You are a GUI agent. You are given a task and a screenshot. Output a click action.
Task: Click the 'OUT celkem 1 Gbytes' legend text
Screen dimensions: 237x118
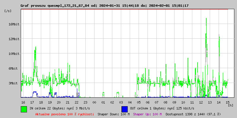click(x=161, y=109)
